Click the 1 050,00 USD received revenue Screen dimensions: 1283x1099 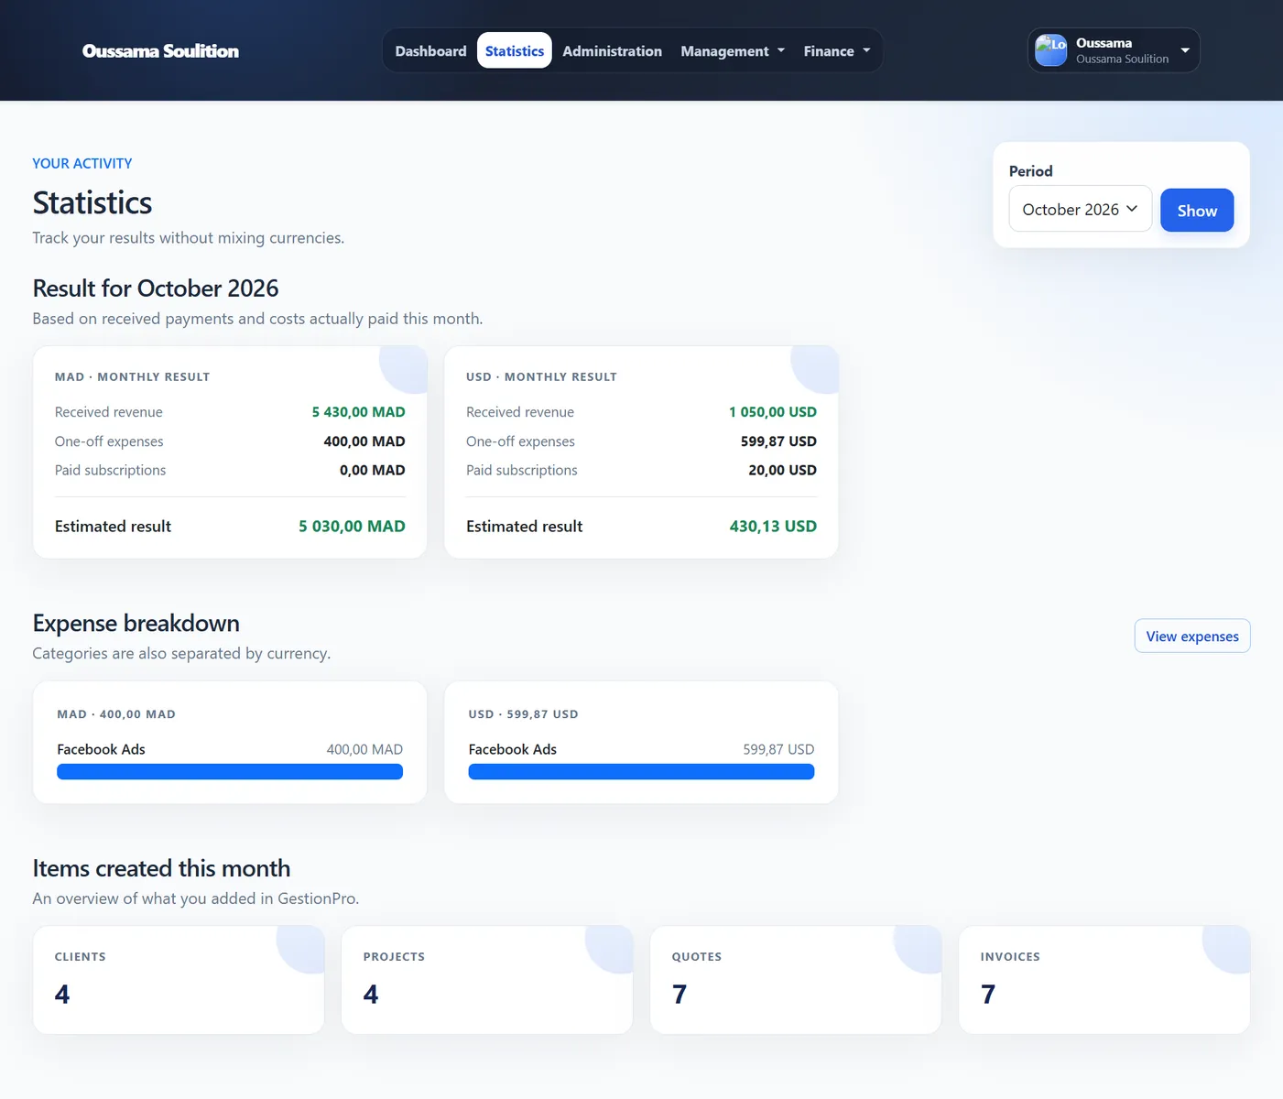773,412
